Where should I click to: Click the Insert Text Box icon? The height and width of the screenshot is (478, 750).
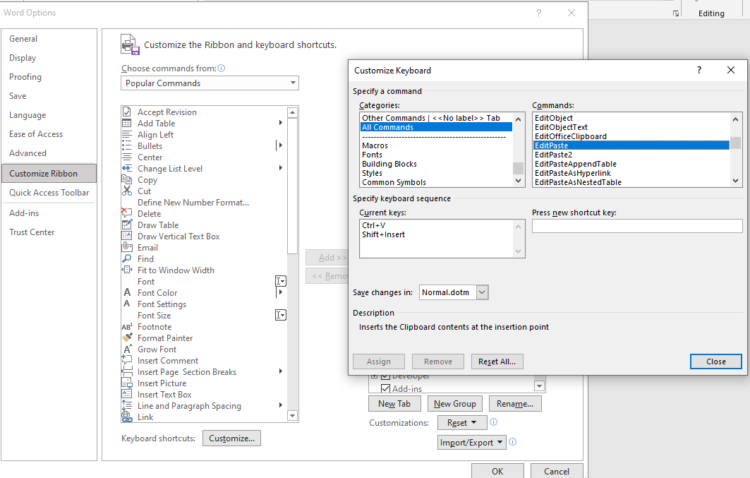point(127,394)
